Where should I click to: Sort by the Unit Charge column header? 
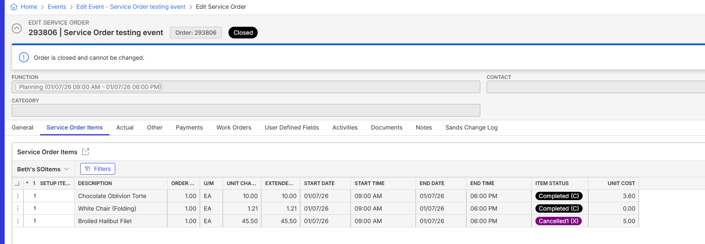click(242, 183)
